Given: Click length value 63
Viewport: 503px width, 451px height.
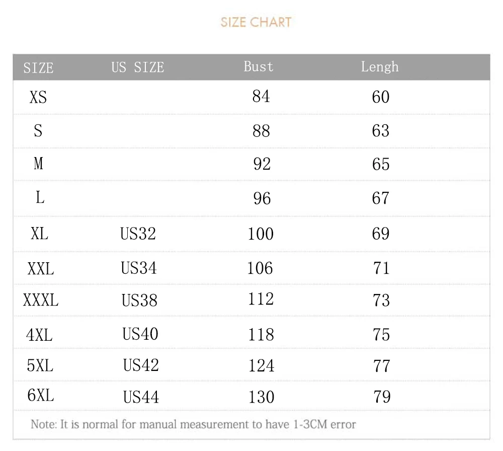Looking at the screenshot, I should [381, 131].
